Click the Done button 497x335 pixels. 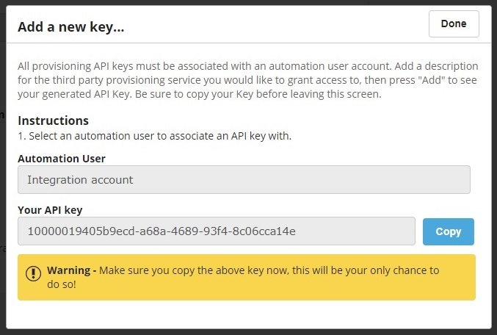tap(454, 24)
